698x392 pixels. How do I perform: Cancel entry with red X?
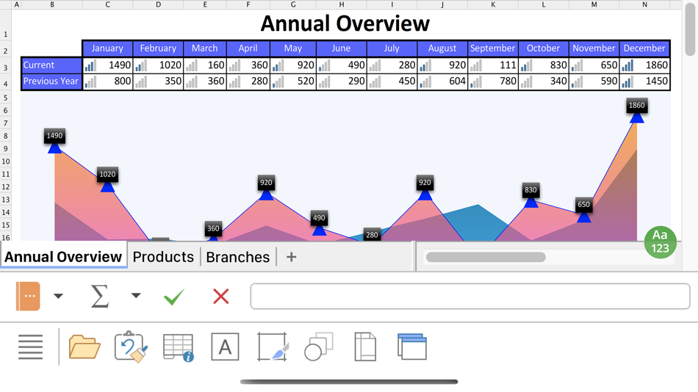221,297
